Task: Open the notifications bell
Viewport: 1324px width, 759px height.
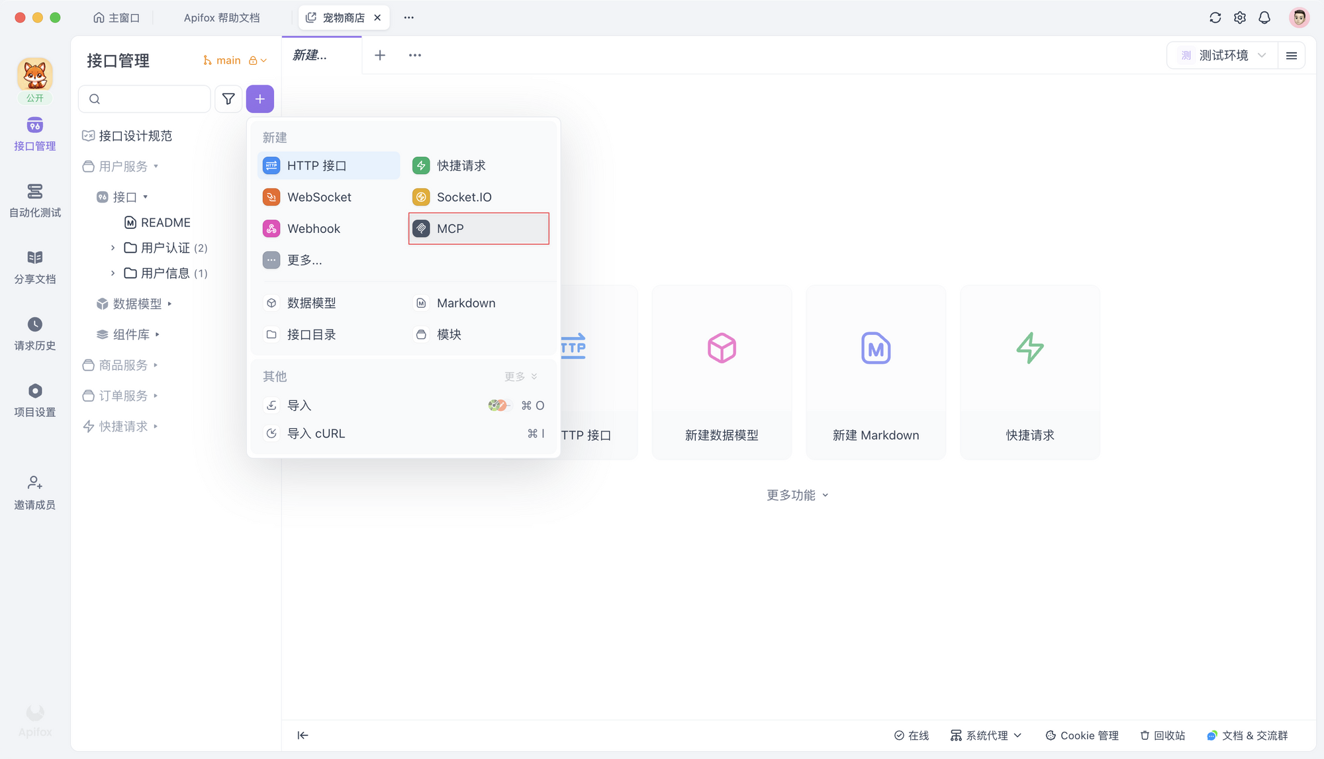Action: (x=1264, y=17)
